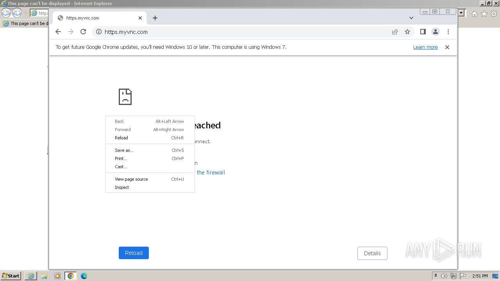
Task: Open the Windows Start button
Action: click(x=11, y=276)
